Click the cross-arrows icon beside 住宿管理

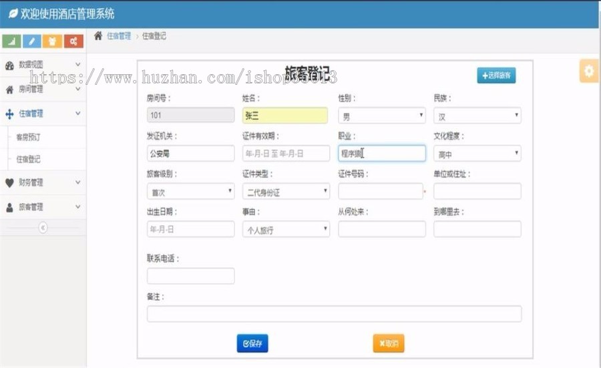[x=9, y=114]
